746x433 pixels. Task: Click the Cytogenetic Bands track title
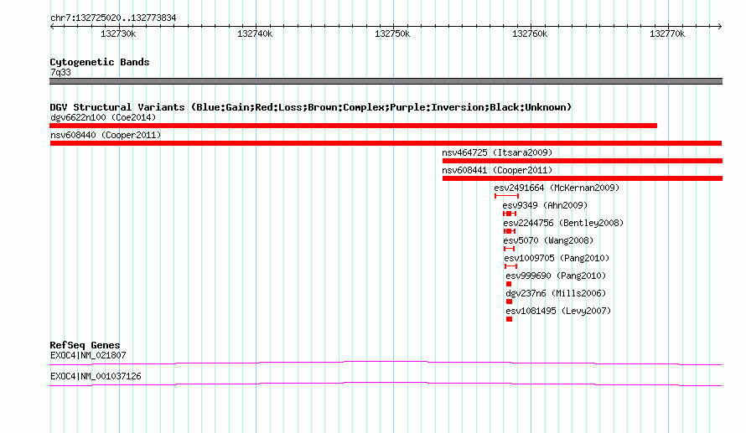pyautogui.click(x=100, y=62)
